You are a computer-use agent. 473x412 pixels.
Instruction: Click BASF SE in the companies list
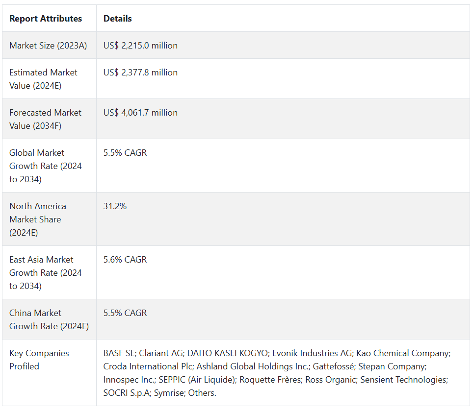(119, 353)
